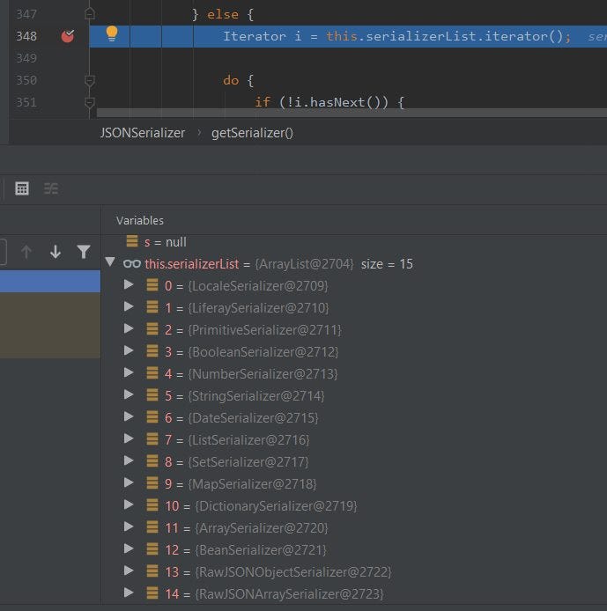The image size is (607, 611).
Task: Click the frames filter funnel icon
Action: (x=84, y=252)
